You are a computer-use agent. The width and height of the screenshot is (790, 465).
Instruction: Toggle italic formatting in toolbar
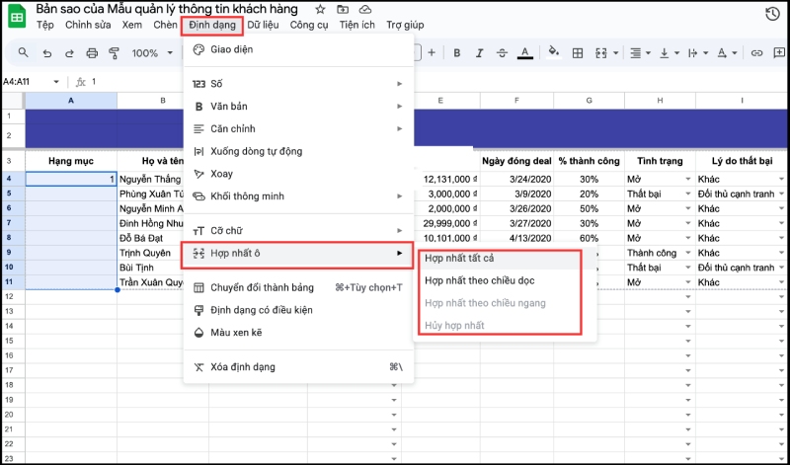[480, 53]
